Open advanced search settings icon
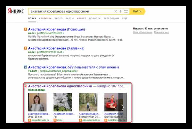The width and height of the screenshot is (192, 129). point(126,12)
